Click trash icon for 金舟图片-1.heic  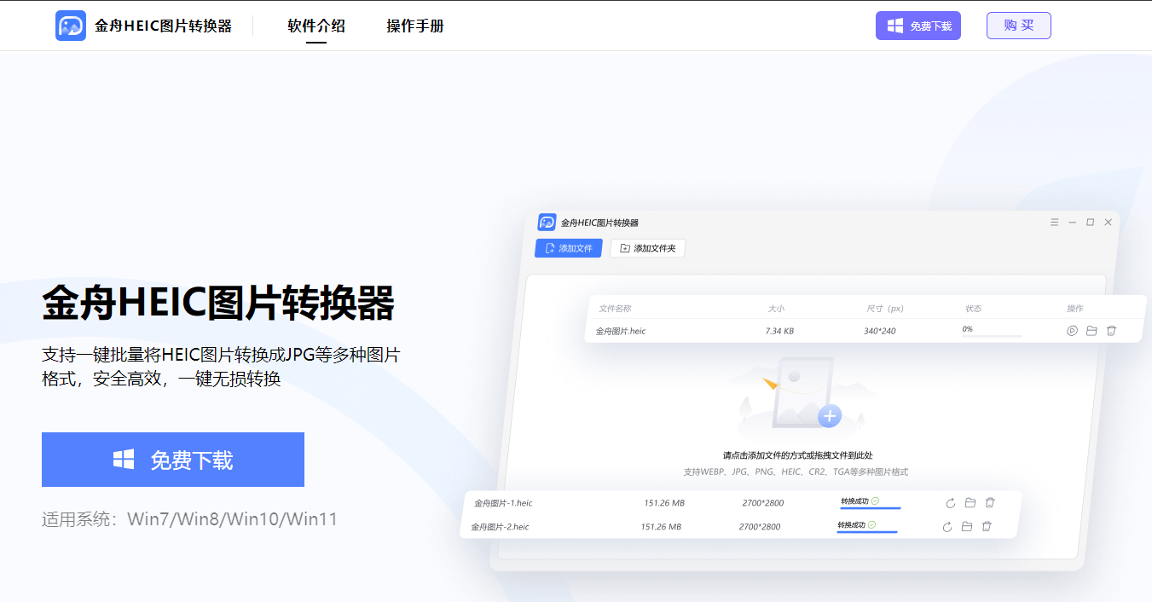[x=990, y=503]
